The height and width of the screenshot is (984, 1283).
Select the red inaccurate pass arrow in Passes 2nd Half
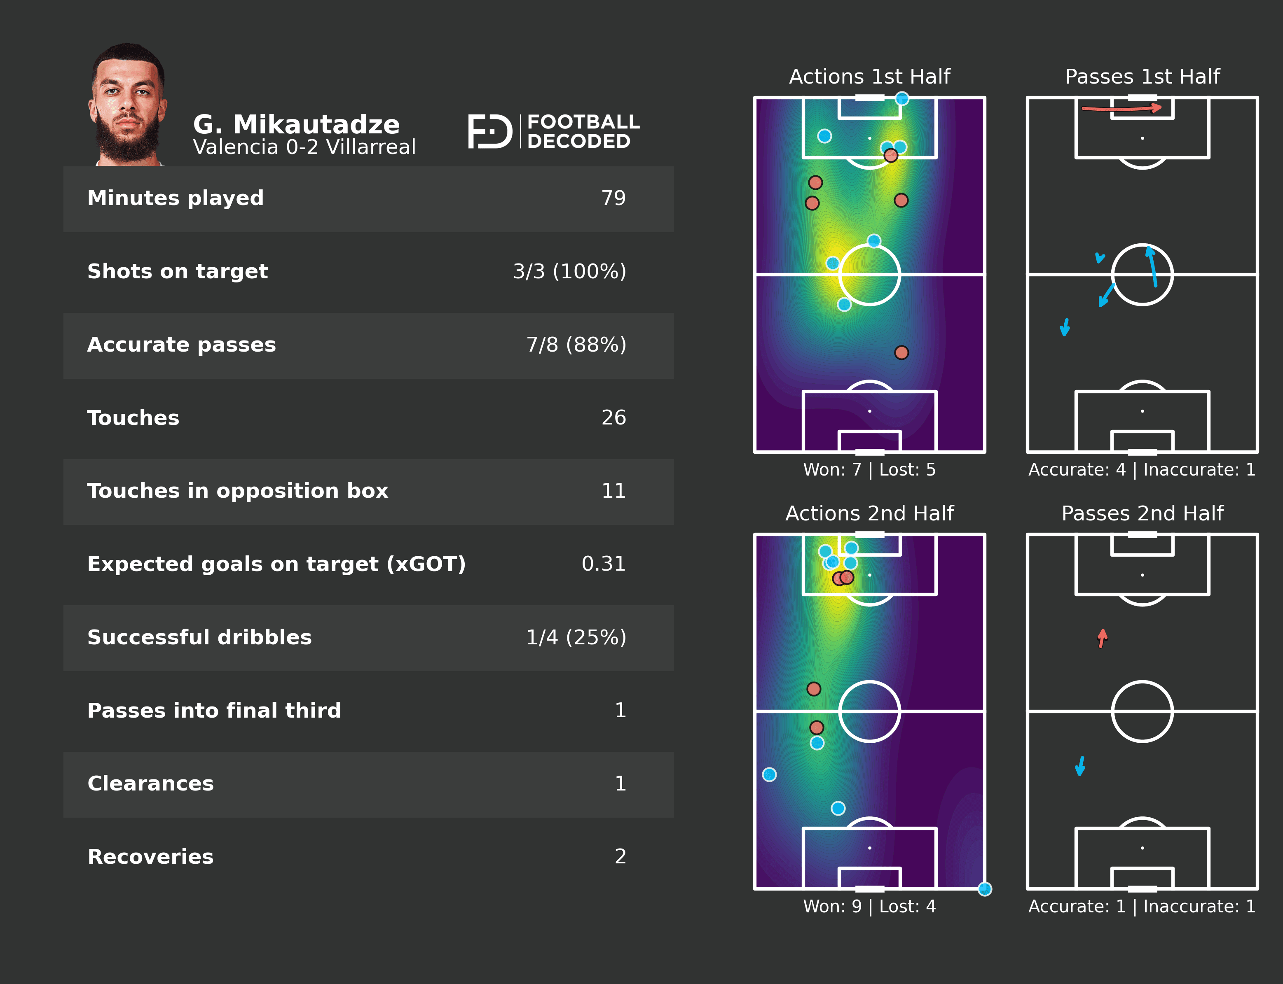(1103, 639)
